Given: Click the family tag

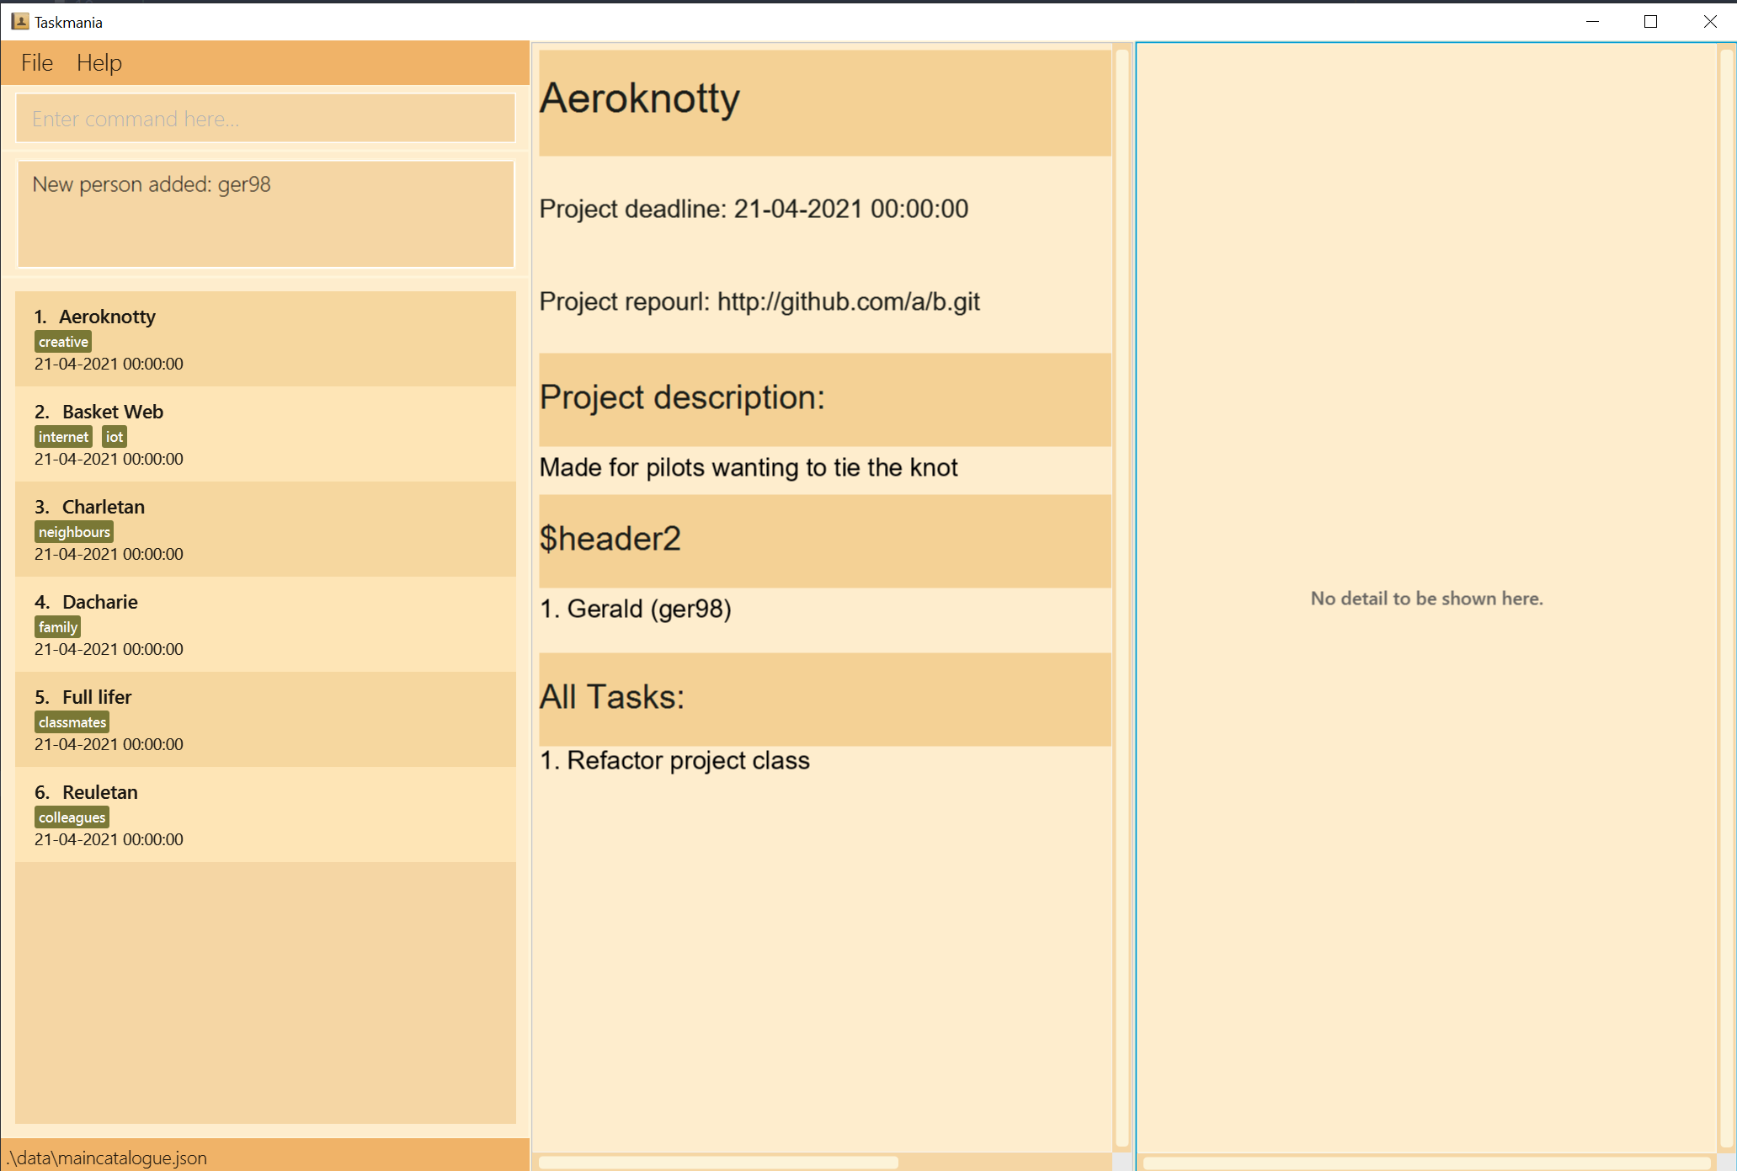Looking at the screenshot, I should [58, 627].
